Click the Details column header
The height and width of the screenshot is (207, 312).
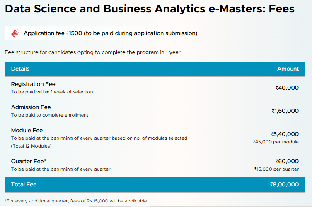pos(20,69)
